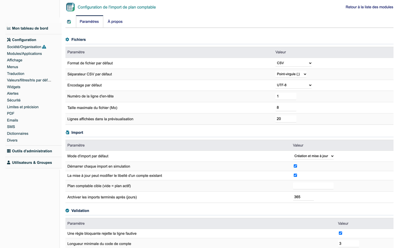Click page title 'Configuration de l'import de plan comptable'
Viewport: 401px width, 248px height.
(x=117, y=7)
